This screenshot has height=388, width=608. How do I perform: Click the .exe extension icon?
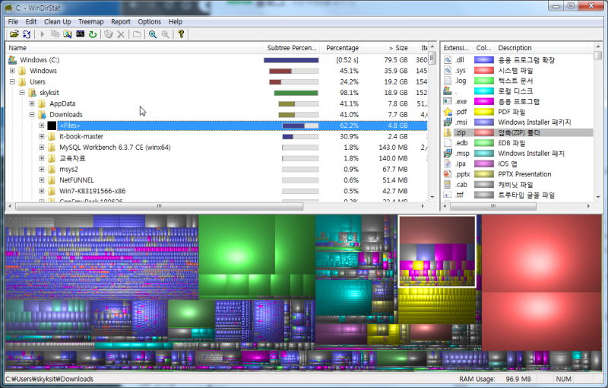pos(448,101)
